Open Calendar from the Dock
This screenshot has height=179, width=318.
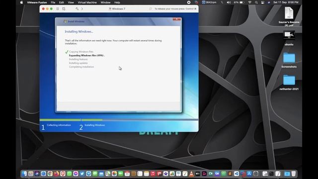(127, 174)
